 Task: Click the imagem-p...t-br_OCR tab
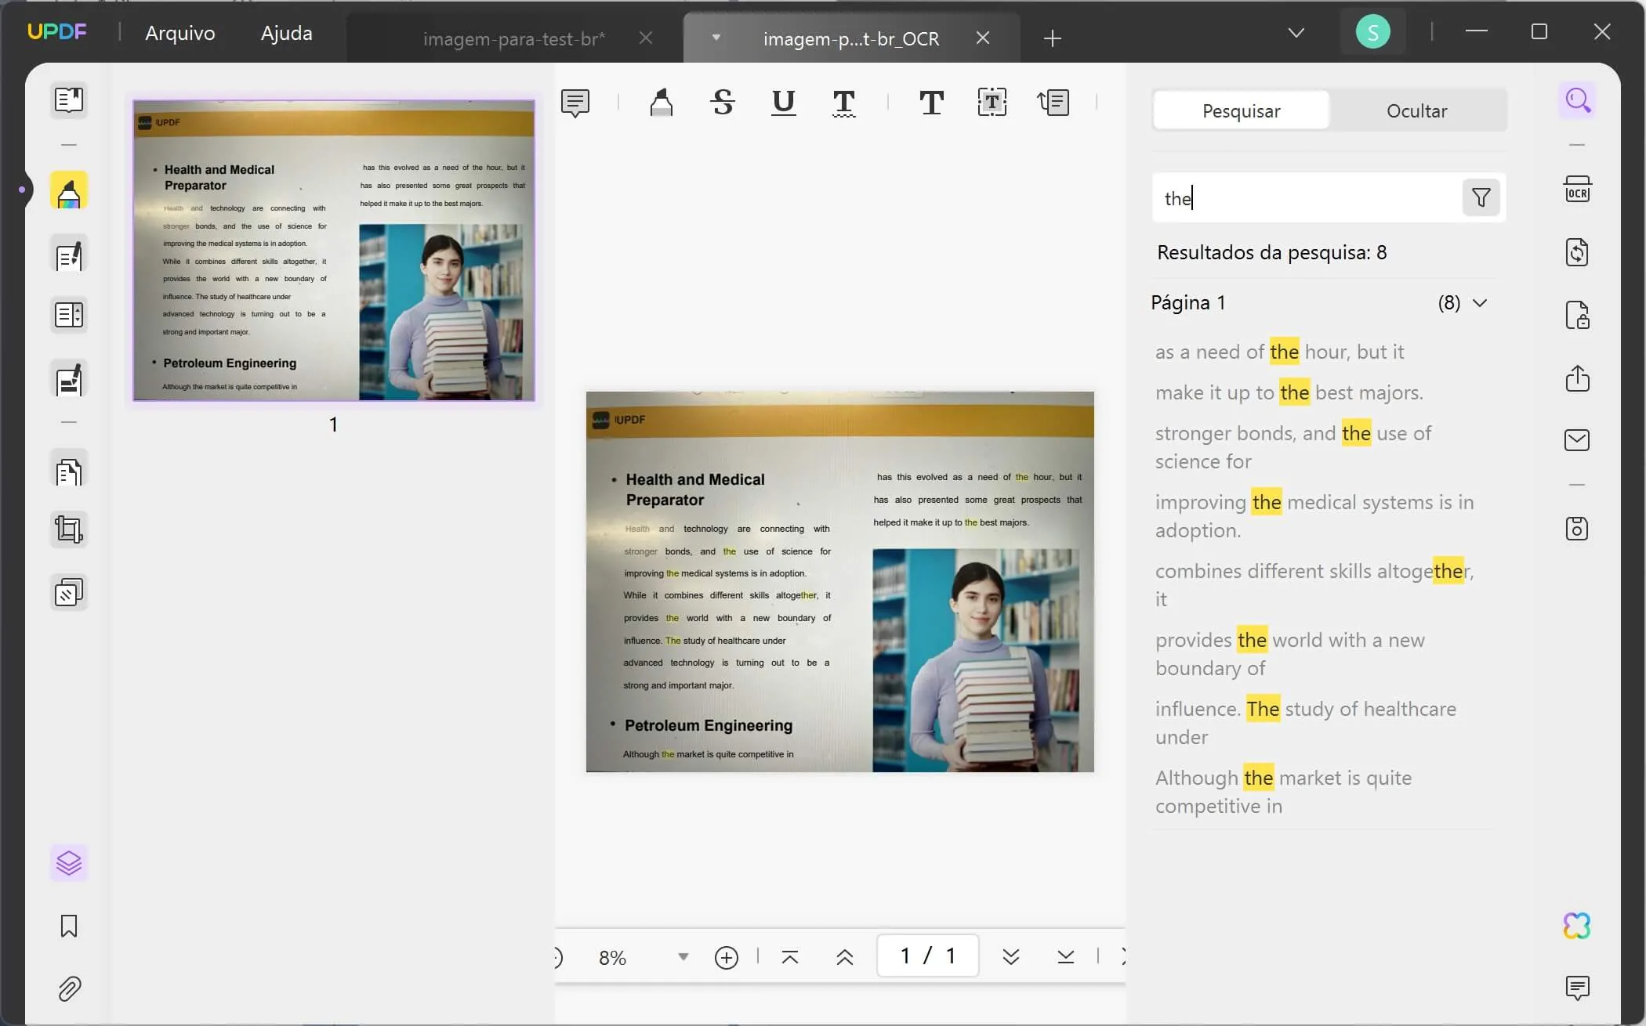[850, 37]
